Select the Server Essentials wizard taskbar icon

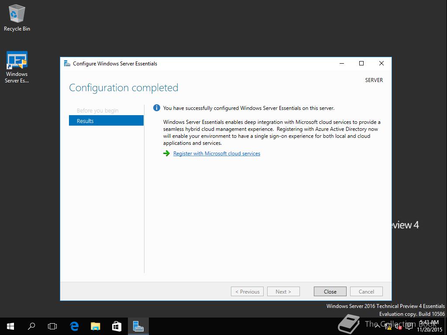pos(138,326)
